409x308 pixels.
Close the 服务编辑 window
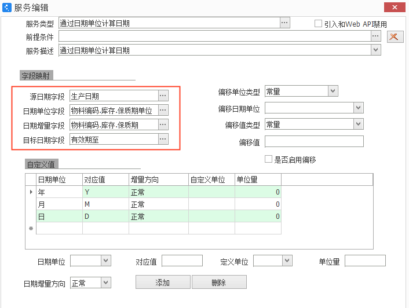click(395, 7)
